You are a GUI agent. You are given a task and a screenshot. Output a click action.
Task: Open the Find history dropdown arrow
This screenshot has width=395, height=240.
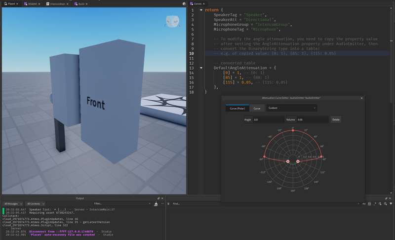pos(358,204)
